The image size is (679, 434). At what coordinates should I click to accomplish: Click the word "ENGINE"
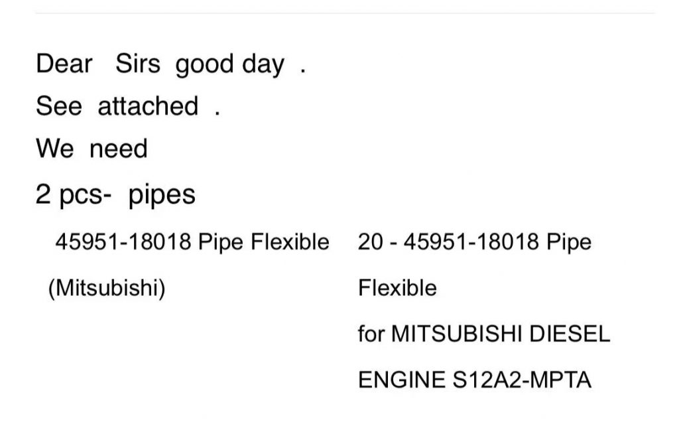[402, 380]
